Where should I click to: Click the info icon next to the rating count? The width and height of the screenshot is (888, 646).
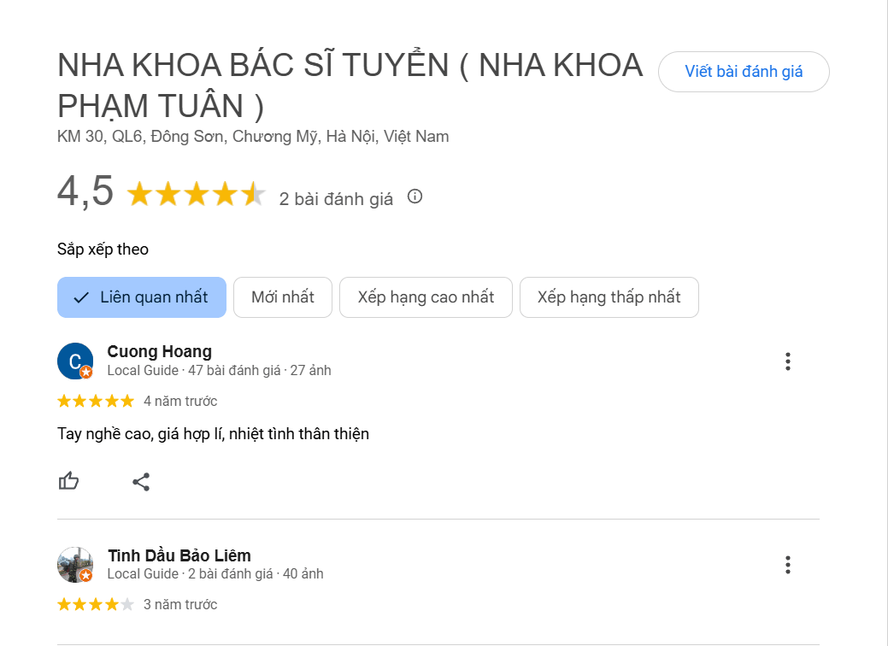[415, 196]
